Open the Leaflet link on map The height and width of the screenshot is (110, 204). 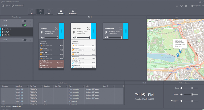[x=186, y=80]
